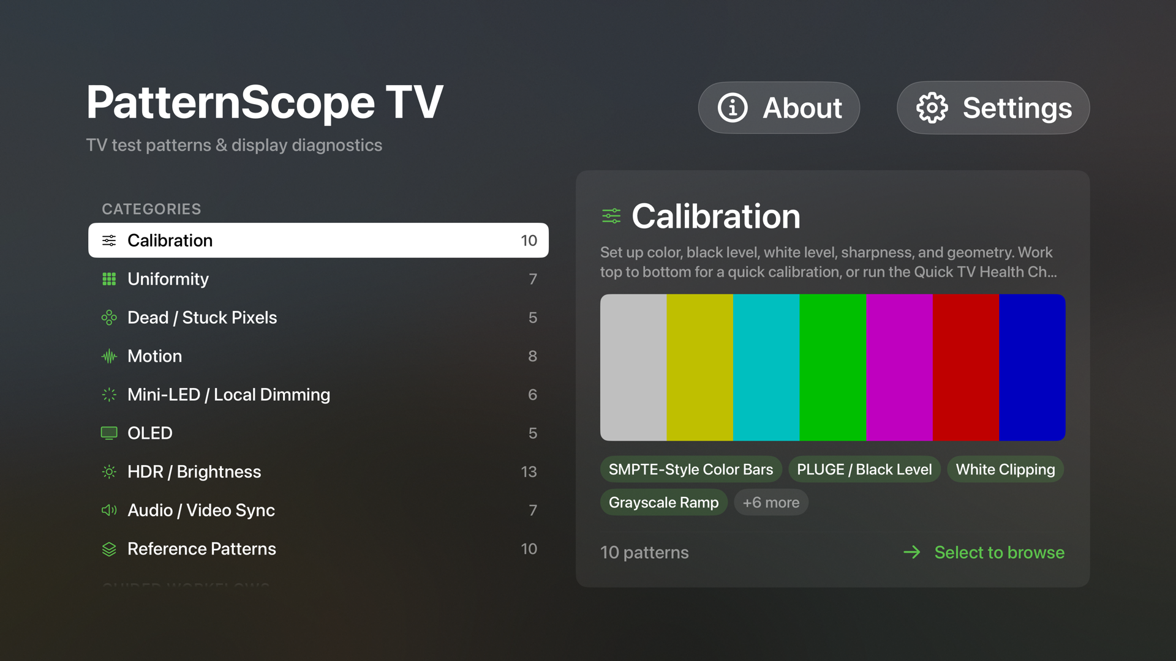Click the gray bar in the color bars preview
This screenshot has height=661, width=1176.
(x=633, y=367)
